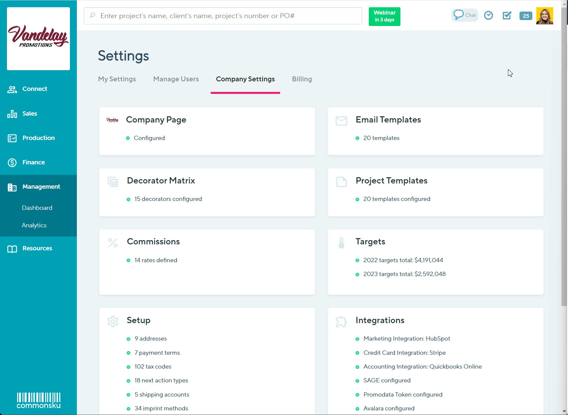This screenshot has height=415, width=568.
Task: Select Dashboard under Management
Action: tap(37, 208)
